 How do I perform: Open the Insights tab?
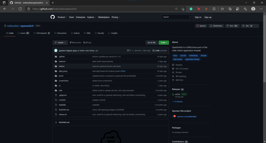113,33
